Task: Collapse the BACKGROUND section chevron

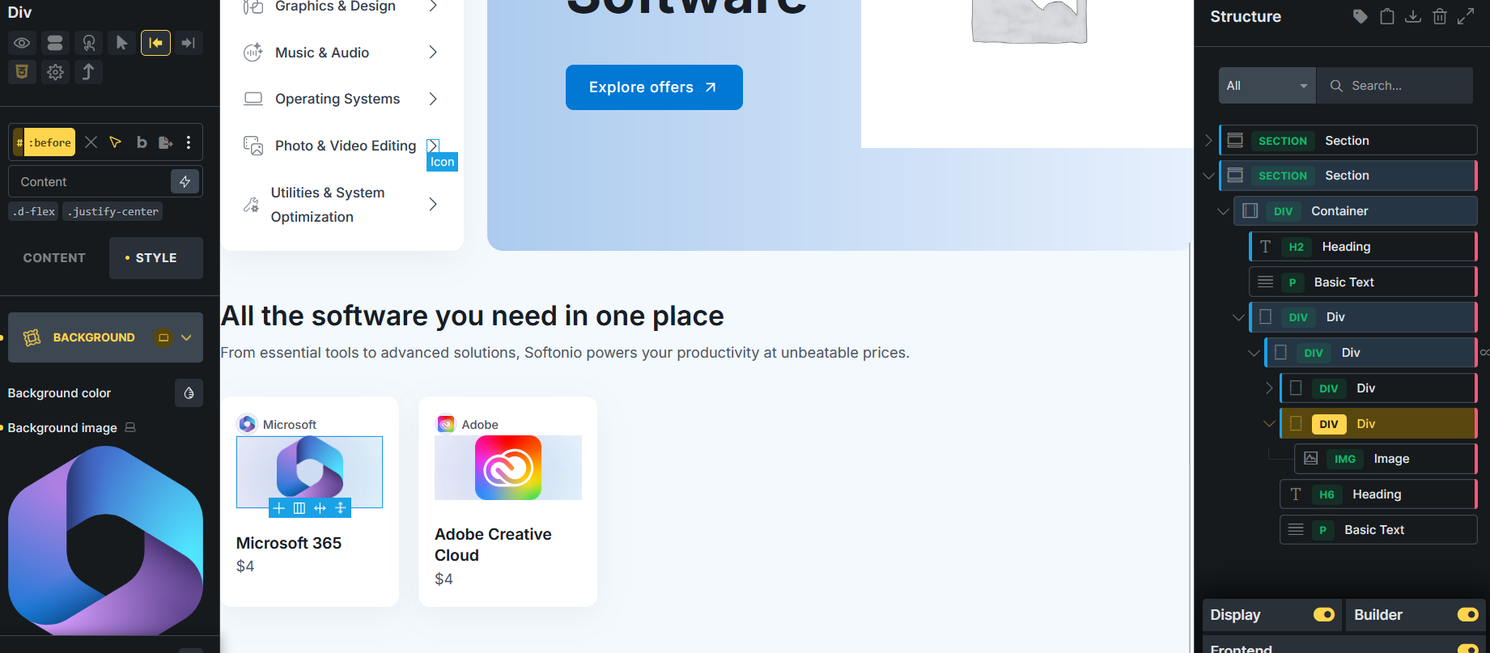Action: tap(186, 337)
